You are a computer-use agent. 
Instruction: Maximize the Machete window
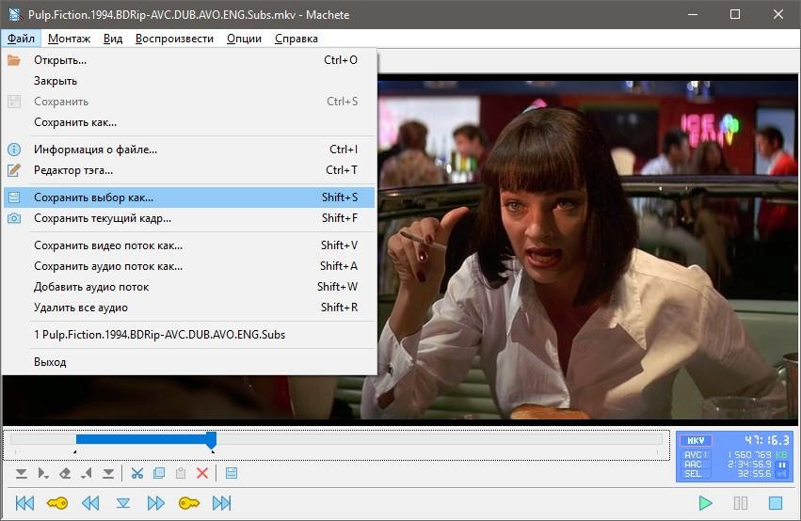tap(734, 14)
